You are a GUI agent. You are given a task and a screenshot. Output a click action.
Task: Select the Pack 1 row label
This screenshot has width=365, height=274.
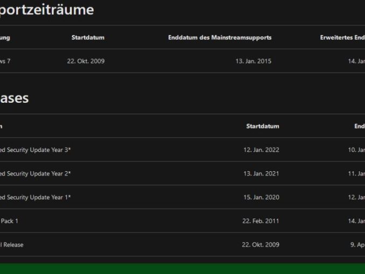pos(9,221)
